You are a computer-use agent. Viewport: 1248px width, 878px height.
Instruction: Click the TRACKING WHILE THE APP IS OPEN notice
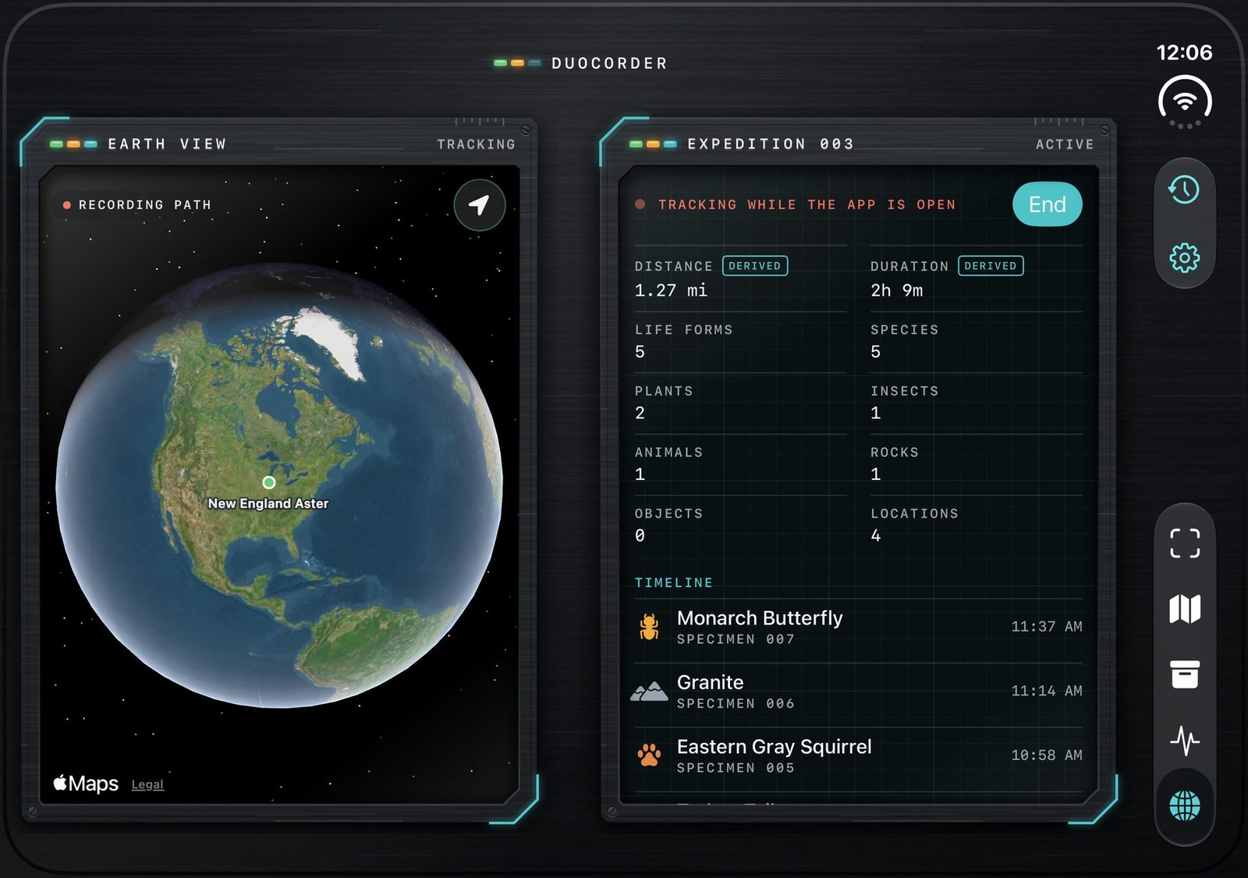coord(807,204)
